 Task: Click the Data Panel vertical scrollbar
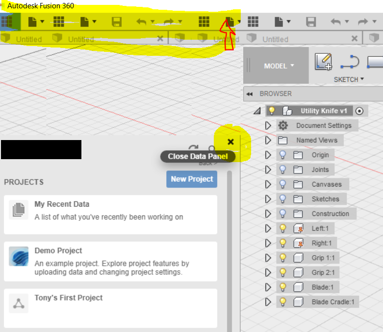230,251
